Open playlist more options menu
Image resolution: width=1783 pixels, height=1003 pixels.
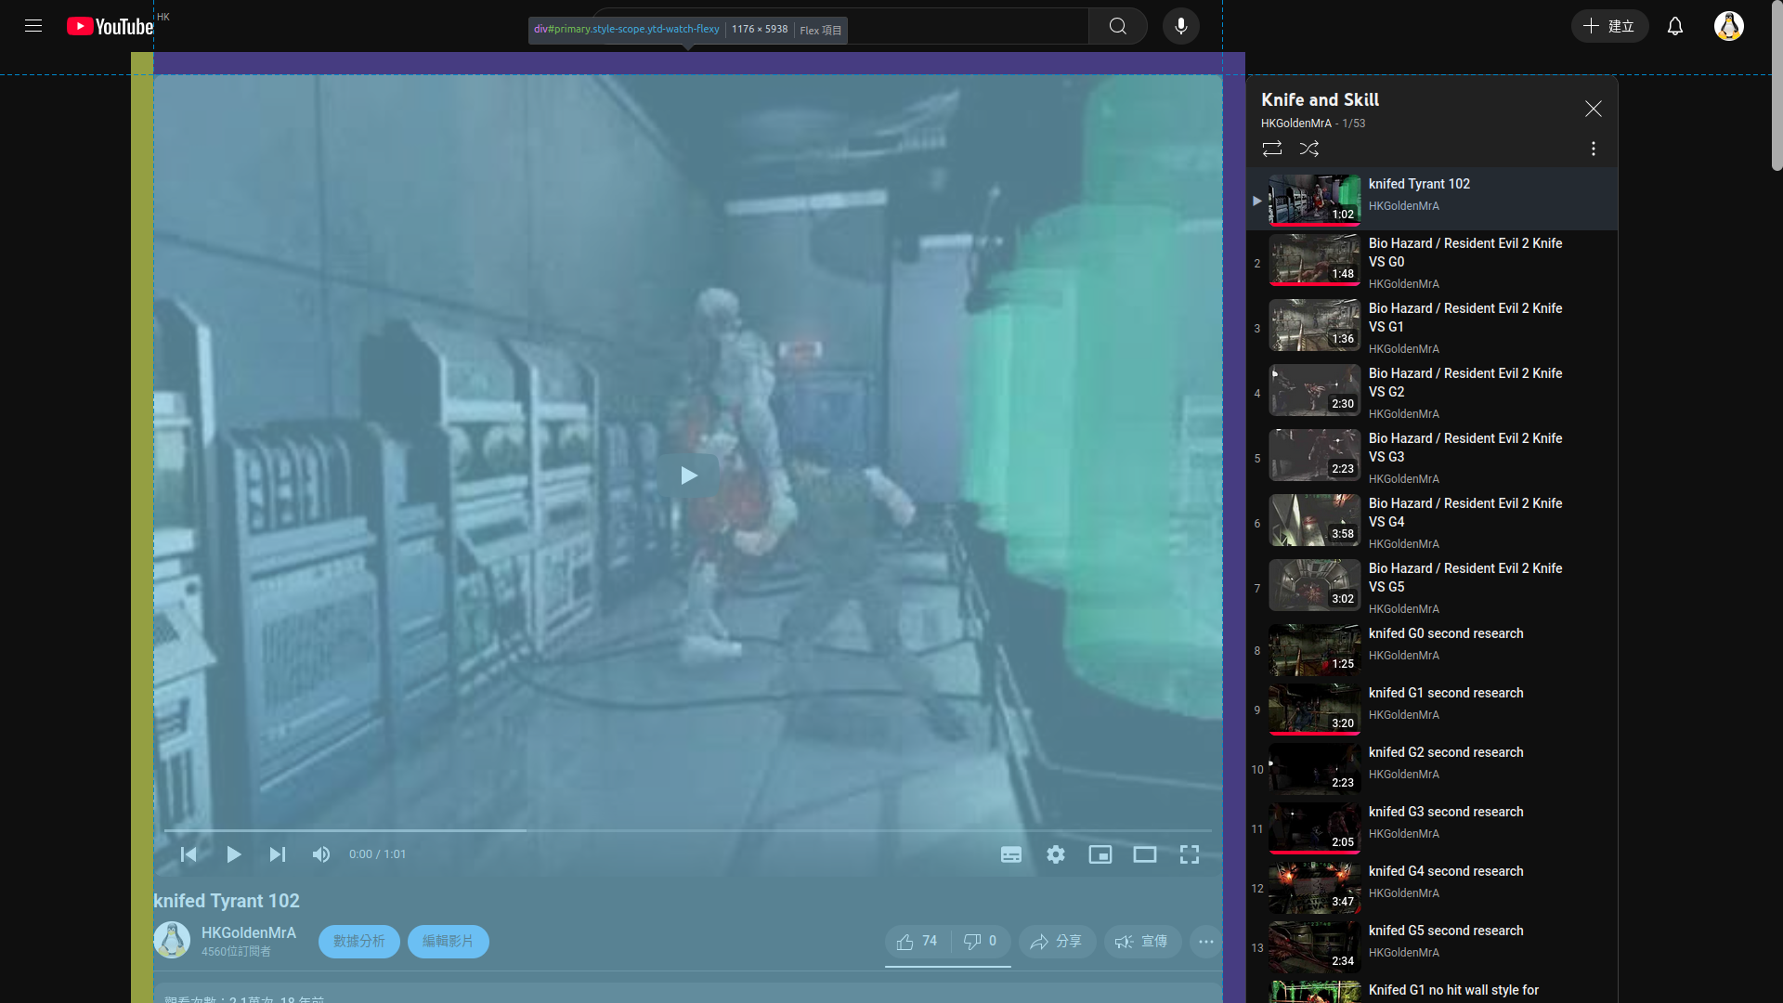pyautogui.click(x=1594, y=149)
